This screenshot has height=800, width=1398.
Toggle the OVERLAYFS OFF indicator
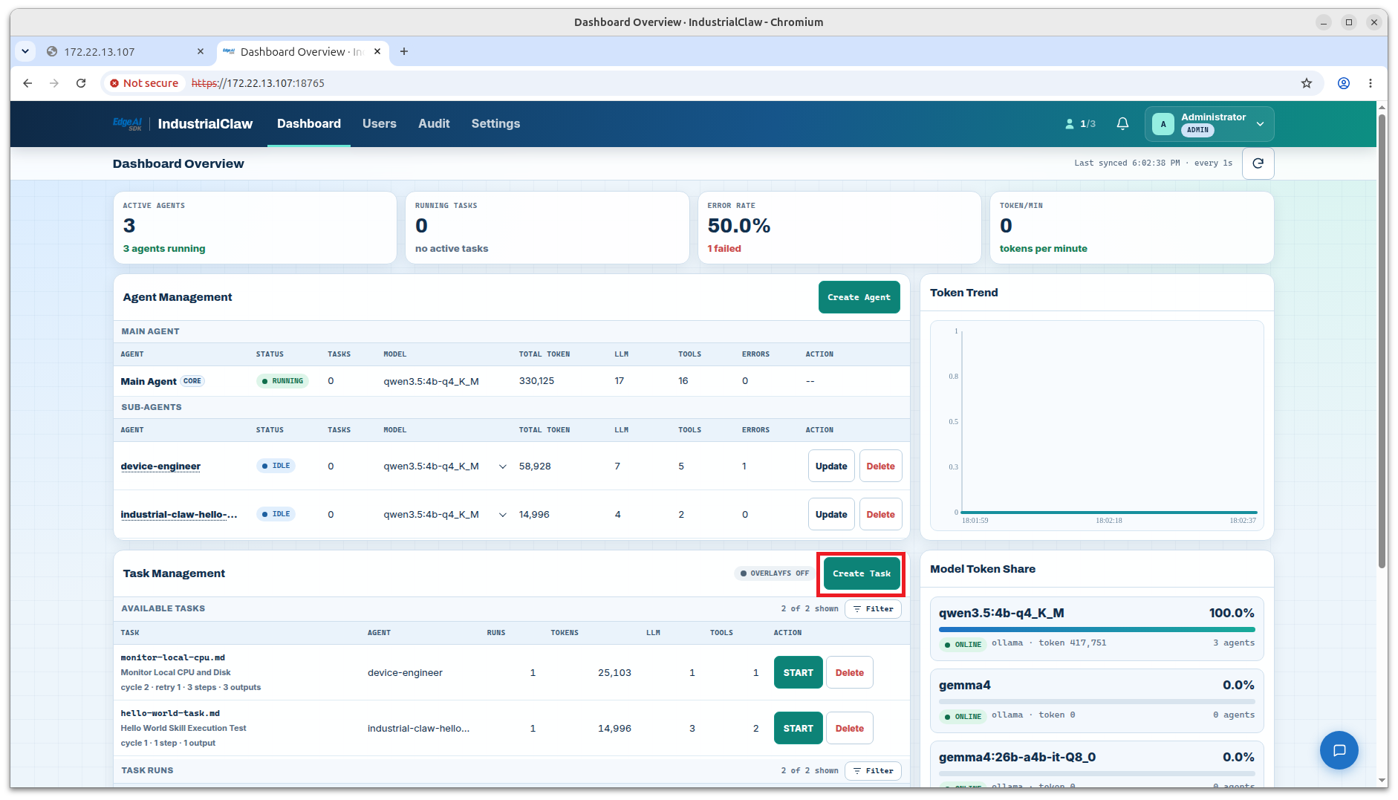774,573
